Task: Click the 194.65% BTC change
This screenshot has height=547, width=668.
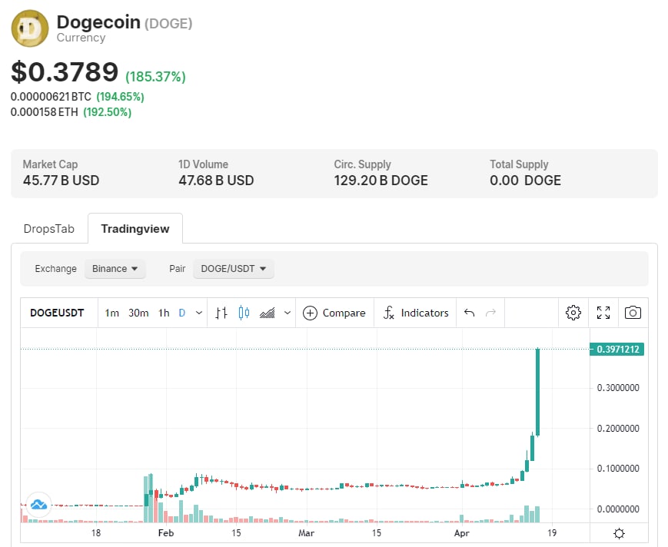Action: coord(120,97)
